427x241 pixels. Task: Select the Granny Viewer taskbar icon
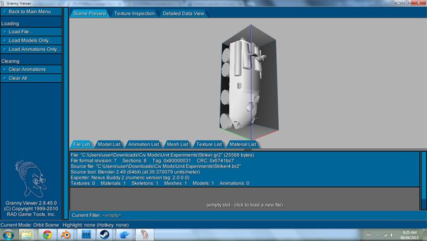click(144, 235)
